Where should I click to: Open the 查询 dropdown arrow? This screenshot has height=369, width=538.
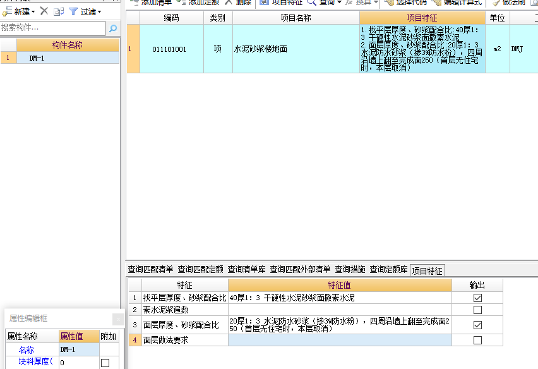click(x=339, y=3)
